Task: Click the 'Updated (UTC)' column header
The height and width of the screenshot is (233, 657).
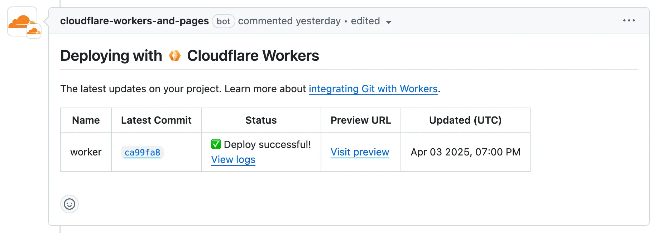Action: (x=465, y=120)
